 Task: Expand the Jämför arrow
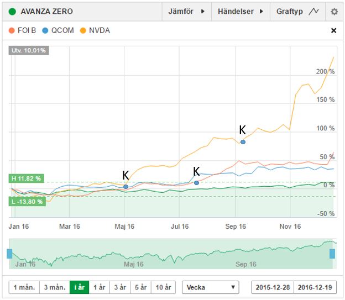pyautogui.click(x=203, y=11)
